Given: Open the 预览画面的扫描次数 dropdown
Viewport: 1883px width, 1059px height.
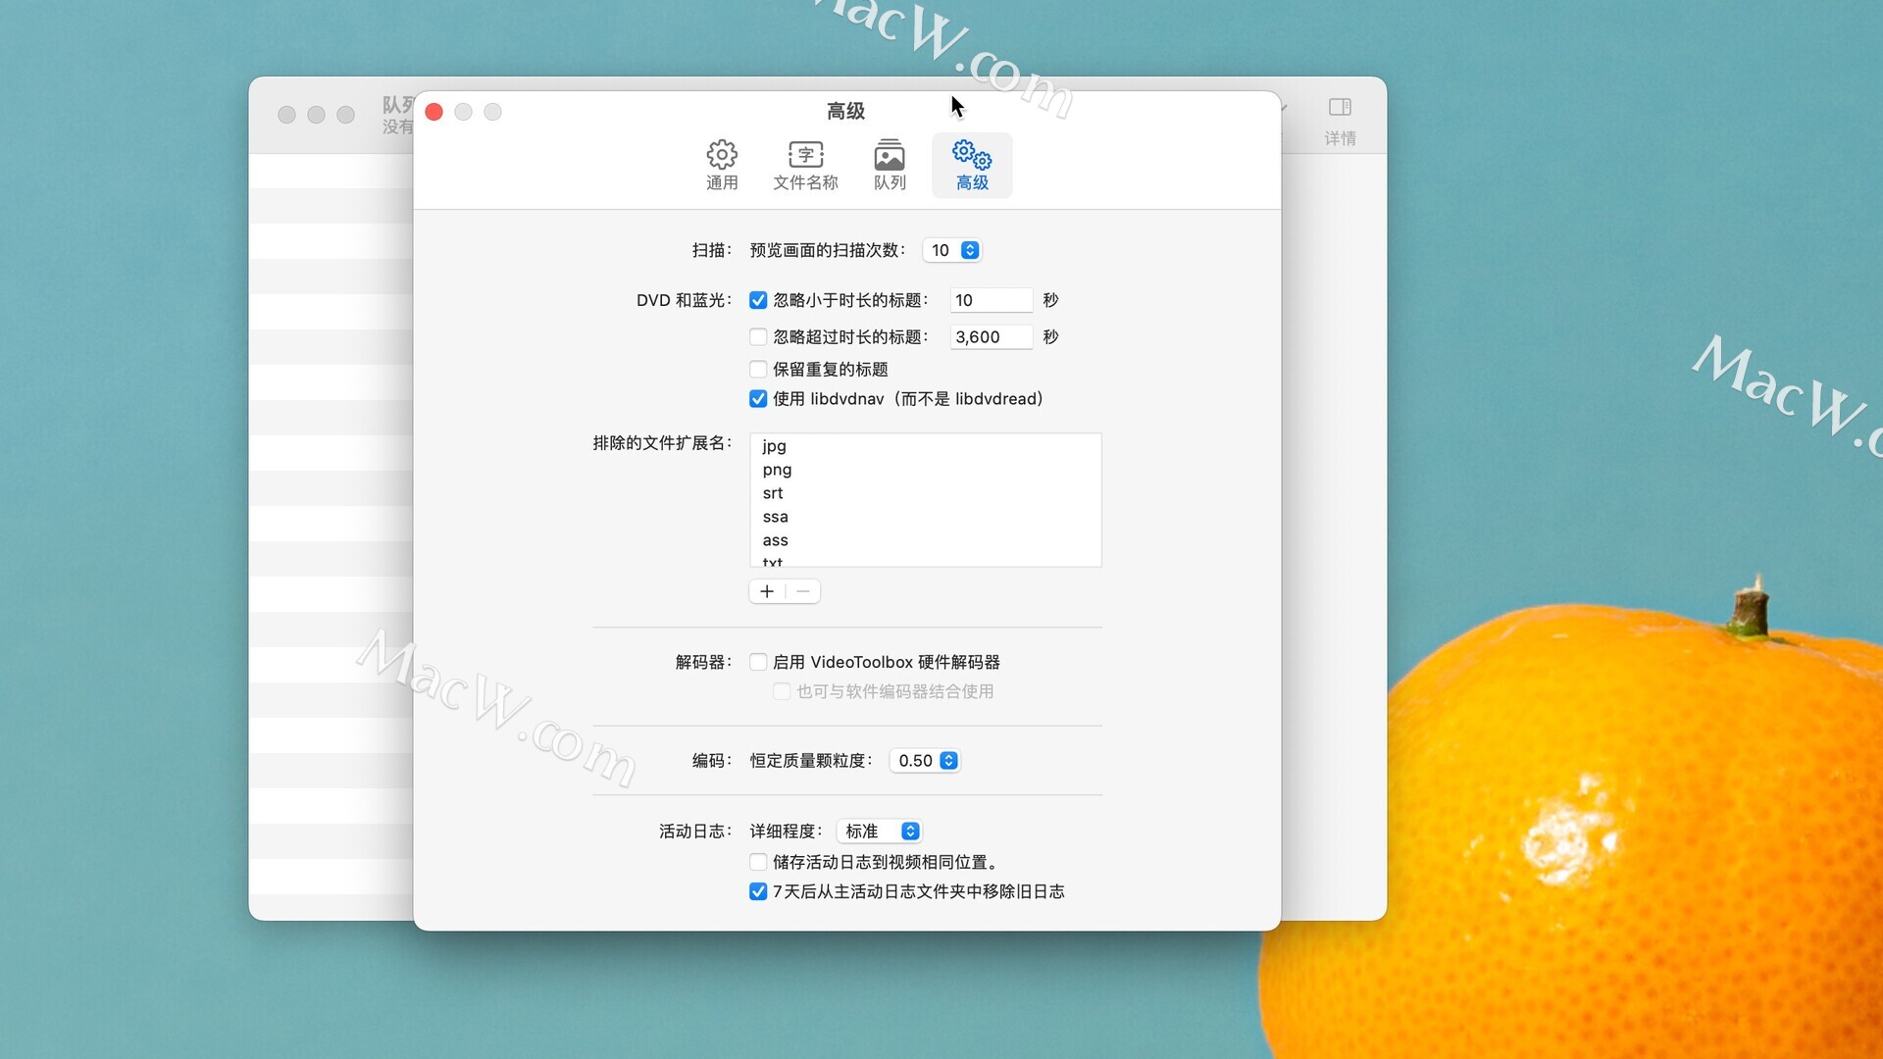Looking at the screenshot, I should click(951, 250).
